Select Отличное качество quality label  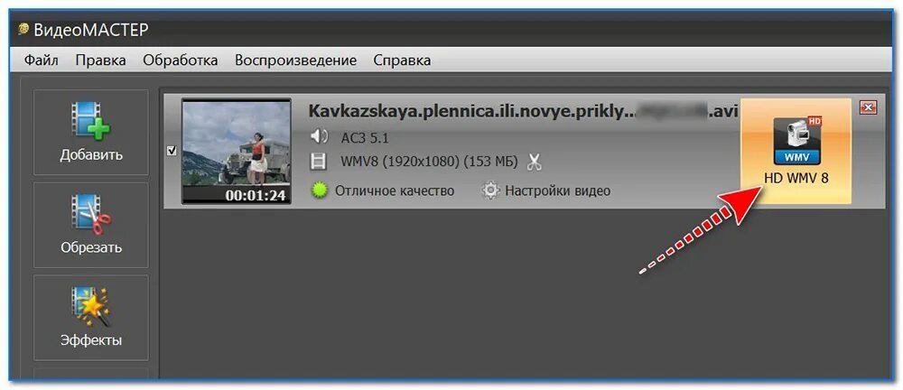point(395,190)
